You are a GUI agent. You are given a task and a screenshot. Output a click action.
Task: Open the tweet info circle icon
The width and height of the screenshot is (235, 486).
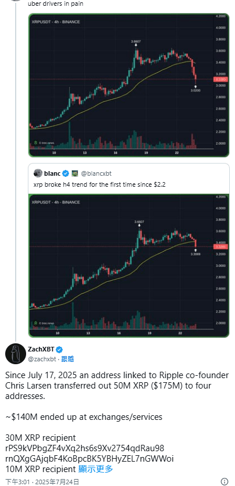[x=225, y=481]
